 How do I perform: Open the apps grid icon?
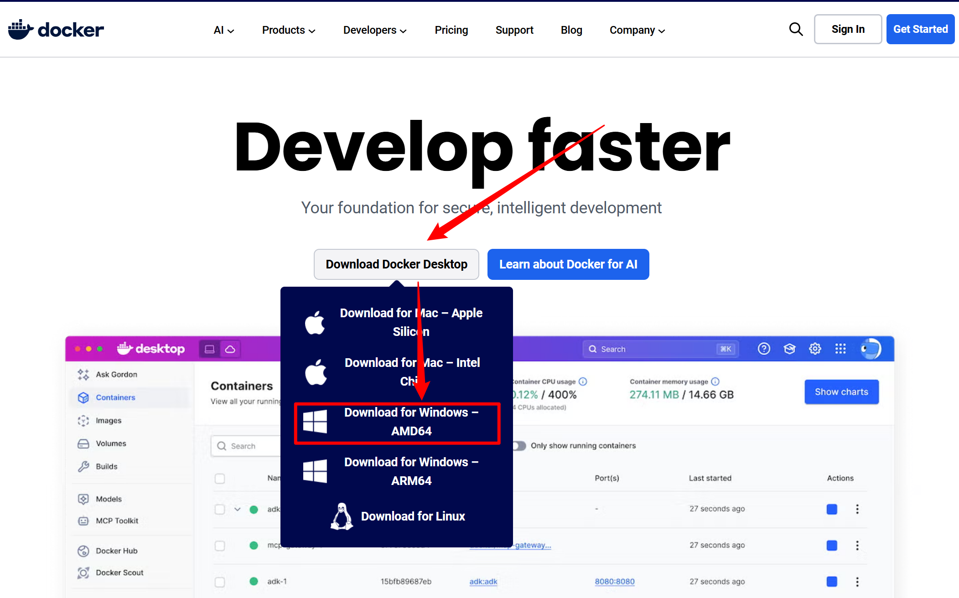pos(840,349)
